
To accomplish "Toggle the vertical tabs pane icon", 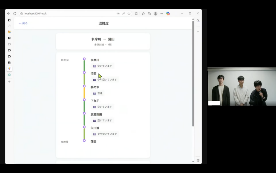I will coord(9,20).
